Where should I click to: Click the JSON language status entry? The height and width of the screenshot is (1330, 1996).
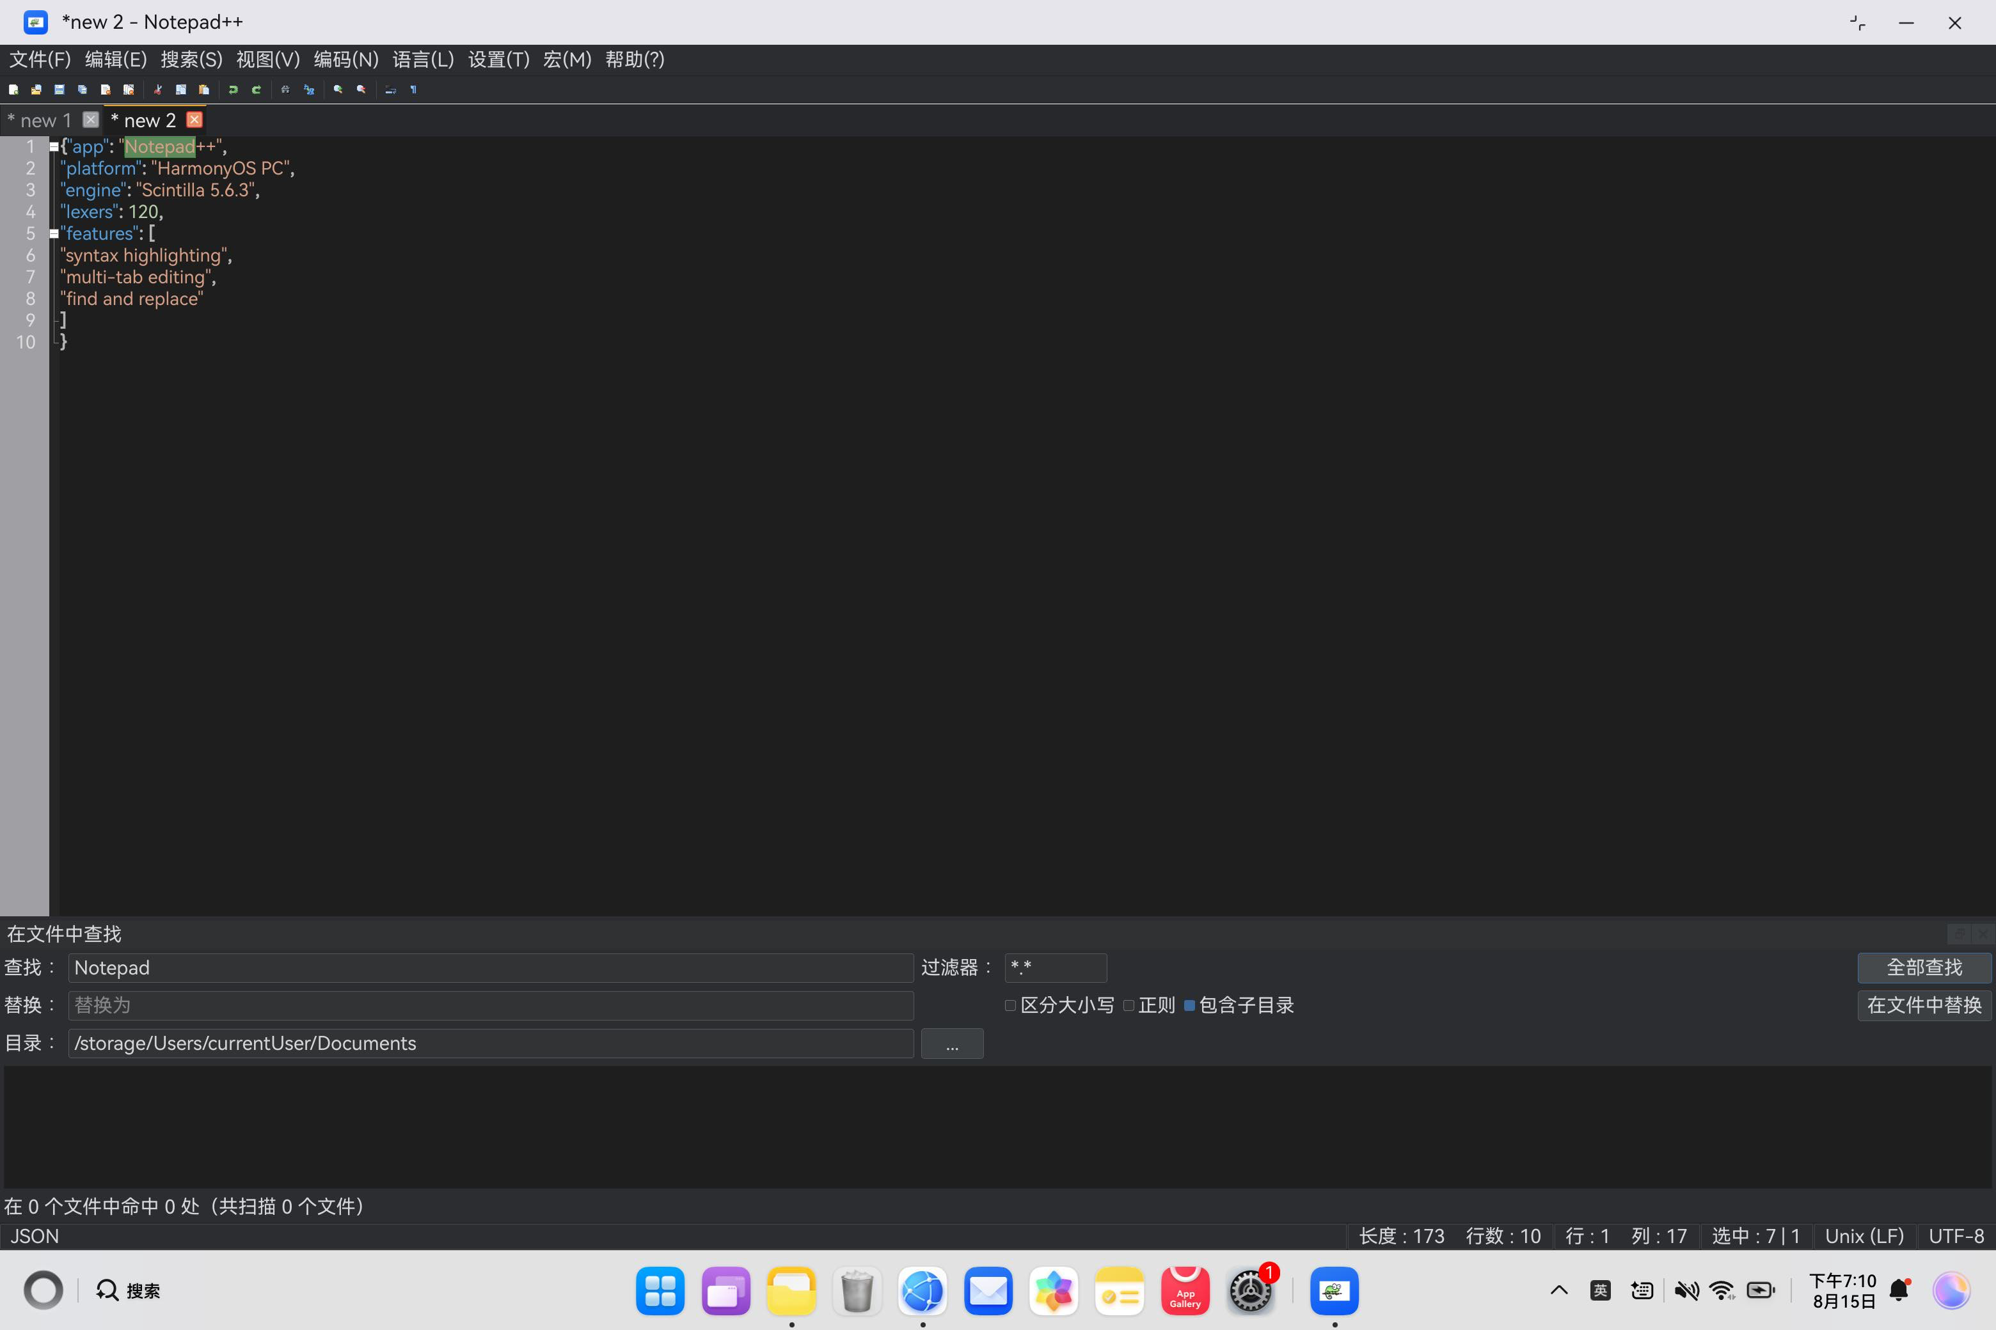35,1237
